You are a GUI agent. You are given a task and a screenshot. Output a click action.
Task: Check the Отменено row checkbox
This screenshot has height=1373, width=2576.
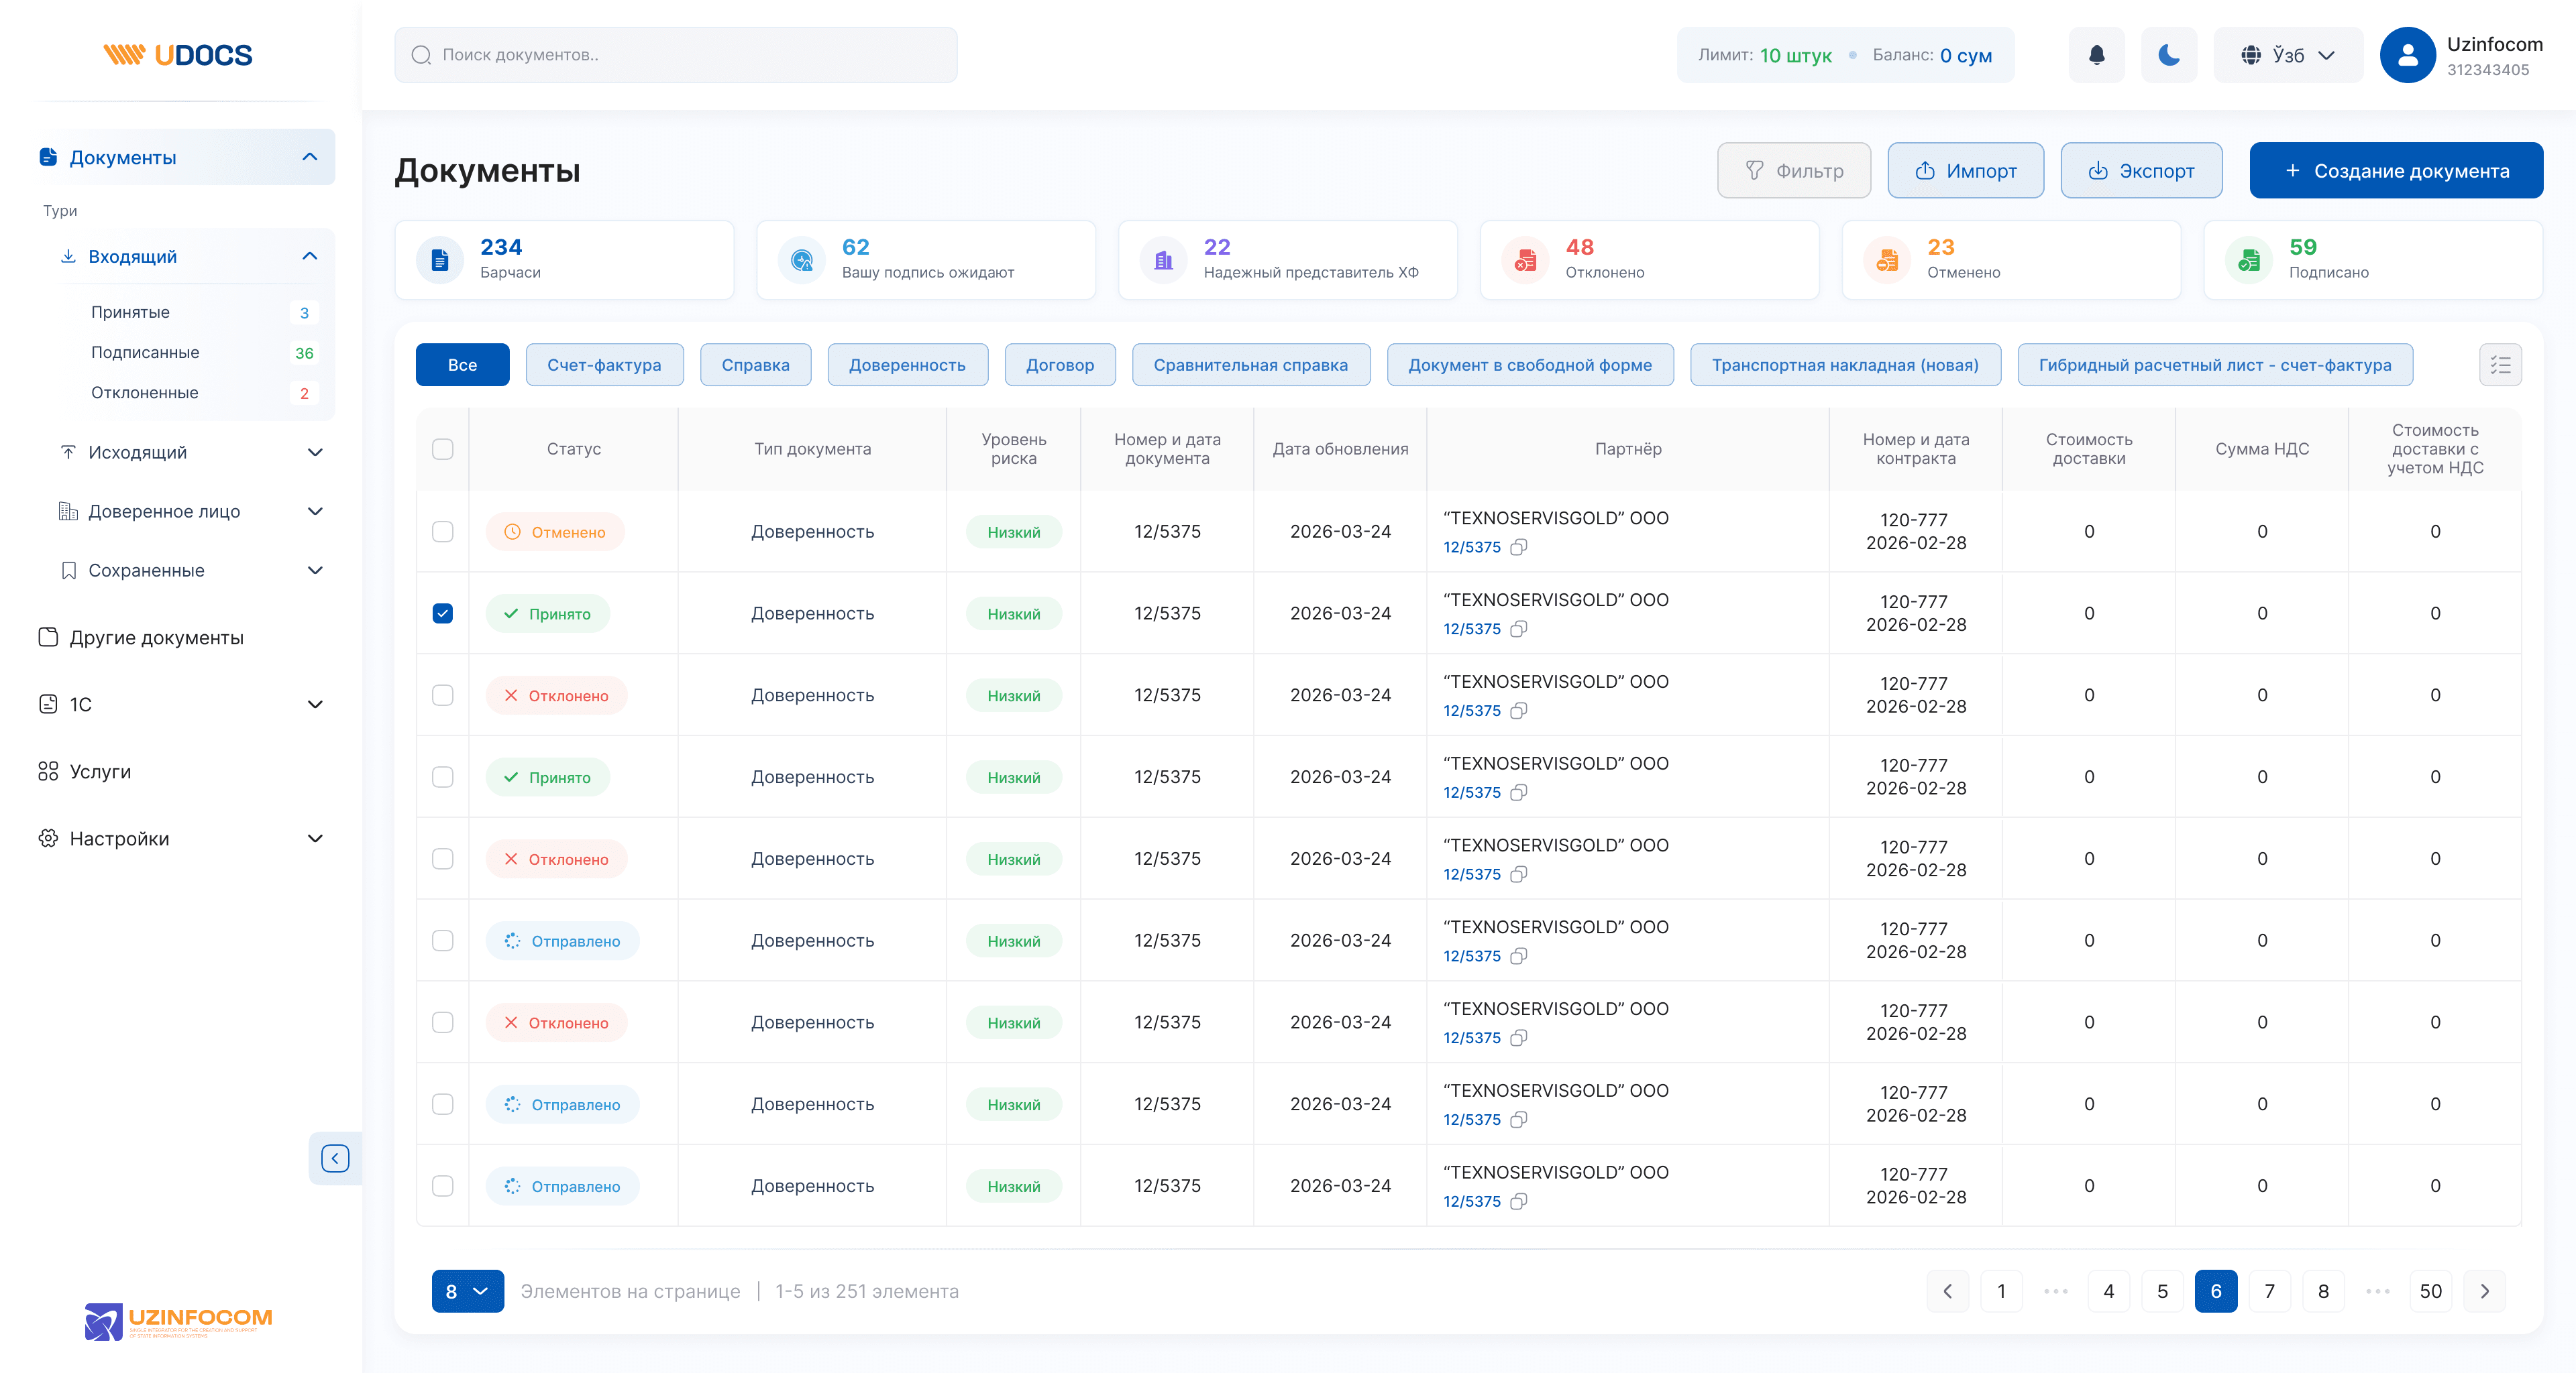click(442, 532)
